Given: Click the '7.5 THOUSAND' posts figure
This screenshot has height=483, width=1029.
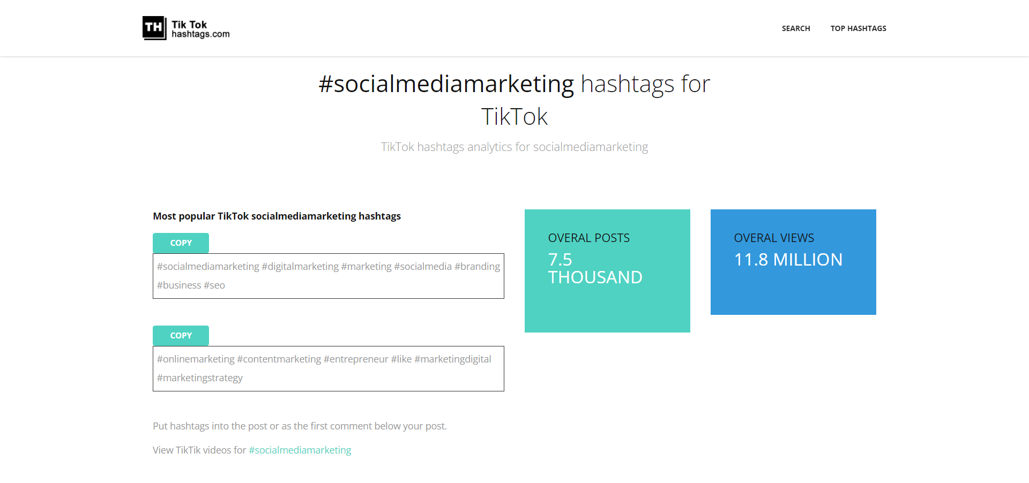Looking at the screenshot, I should [x=595, y=269].
